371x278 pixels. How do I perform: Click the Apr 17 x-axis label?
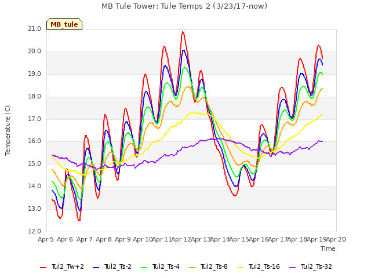pos(278,239)
